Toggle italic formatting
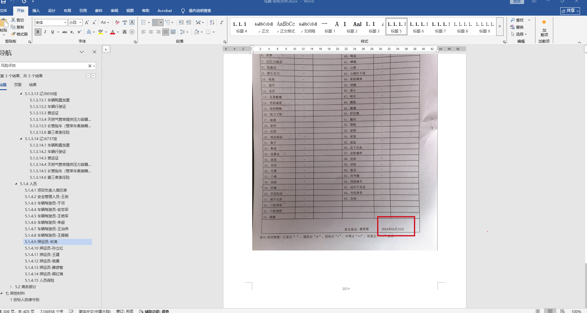Viewport: 587px width, 313px height. click(45, 32)
